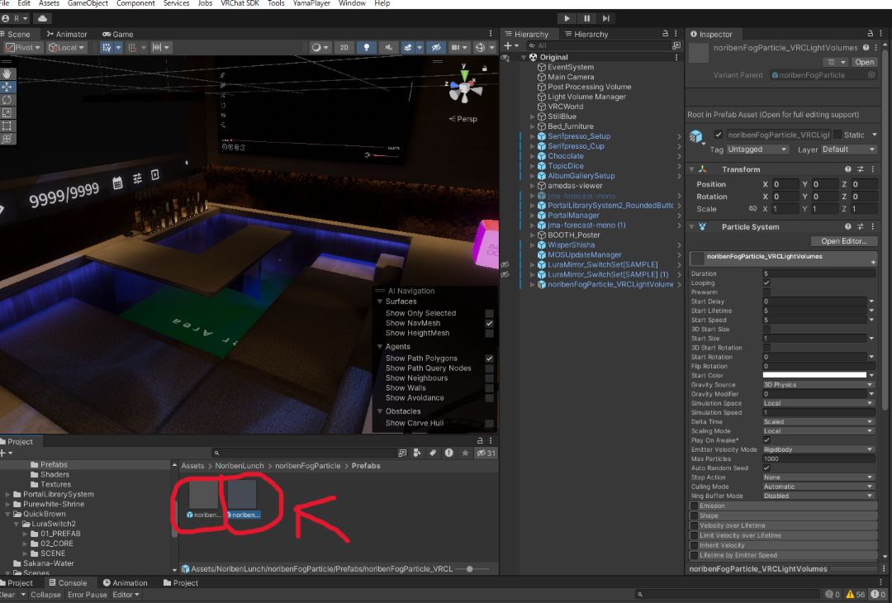The height and width of the screenshot is (603, 892).
Task: Select the Hand (view) tool
Action: pos(7,74)
